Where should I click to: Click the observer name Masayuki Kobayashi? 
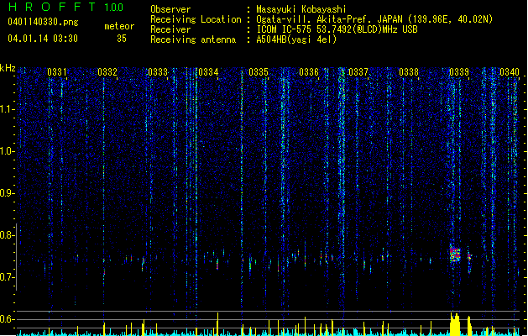301,9
